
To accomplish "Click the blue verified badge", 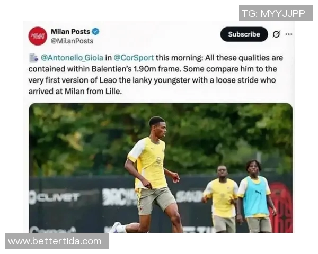I will pos(95,32).
